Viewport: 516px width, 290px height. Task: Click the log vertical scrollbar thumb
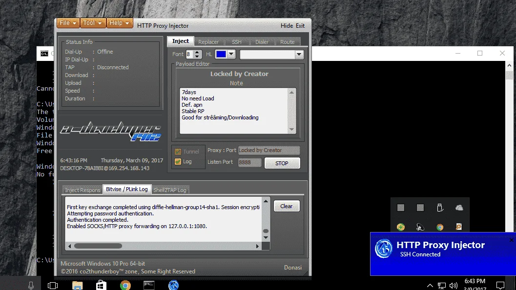(266, 231)
